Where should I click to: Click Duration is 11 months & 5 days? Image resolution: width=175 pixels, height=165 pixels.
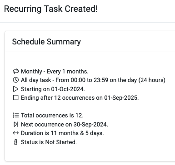(62, 133)
